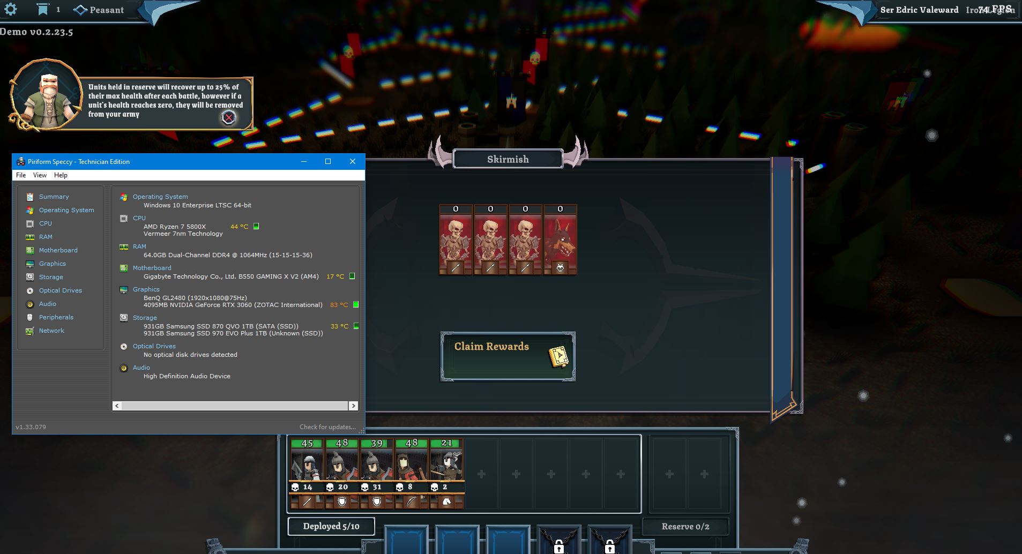The height and width of the screenshot is (554, 1022).
Task: Click the banner icon beside the 1
Action: (43, 9)
